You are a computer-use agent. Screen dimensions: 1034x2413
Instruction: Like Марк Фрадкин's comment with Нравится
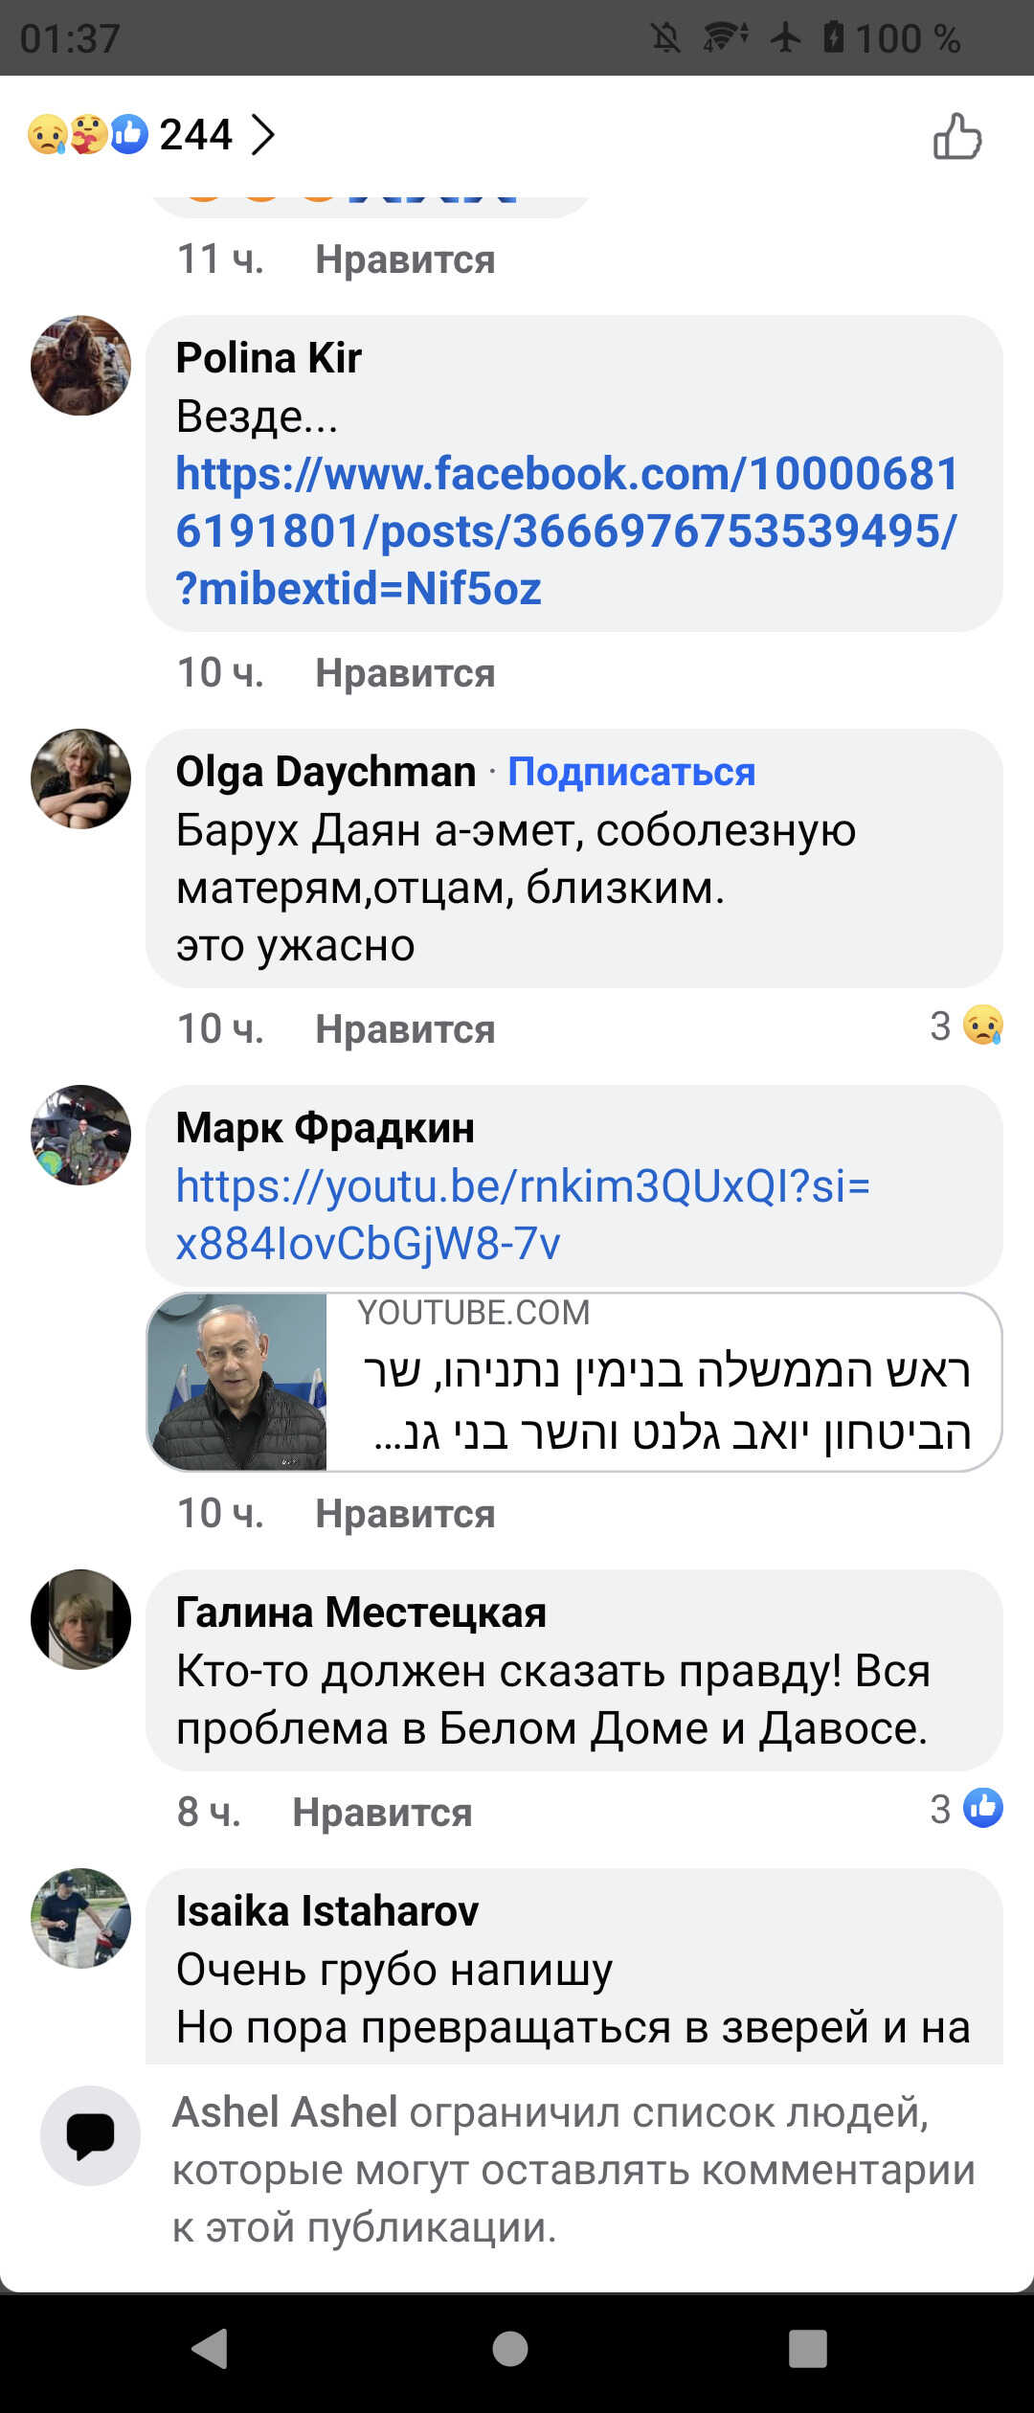coord(405,1514)
